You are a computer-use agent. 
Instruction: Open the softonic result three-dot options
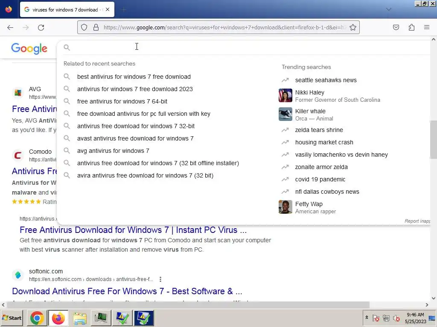160,279
